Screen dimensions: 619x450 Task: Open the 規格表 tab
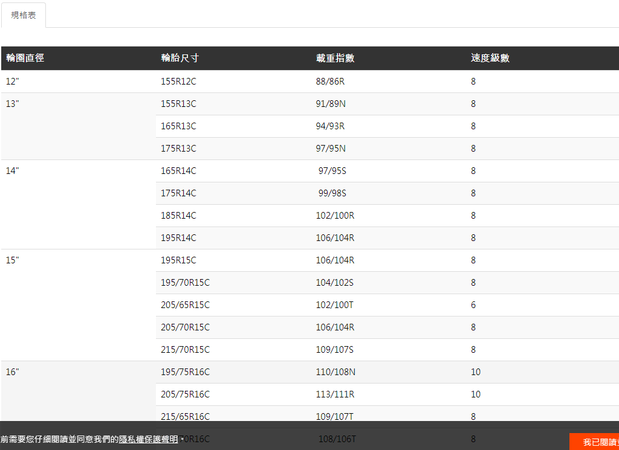click(24, 15)
